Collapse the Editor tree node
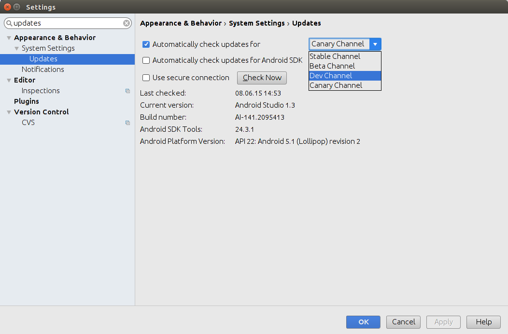The width and height of the screenshot is (508, 334). coord(9,80)
